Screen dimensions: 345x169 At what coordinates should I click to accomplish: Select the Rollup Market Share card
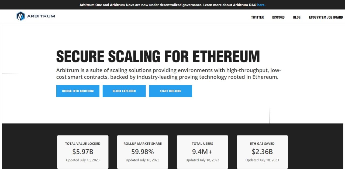143,152
